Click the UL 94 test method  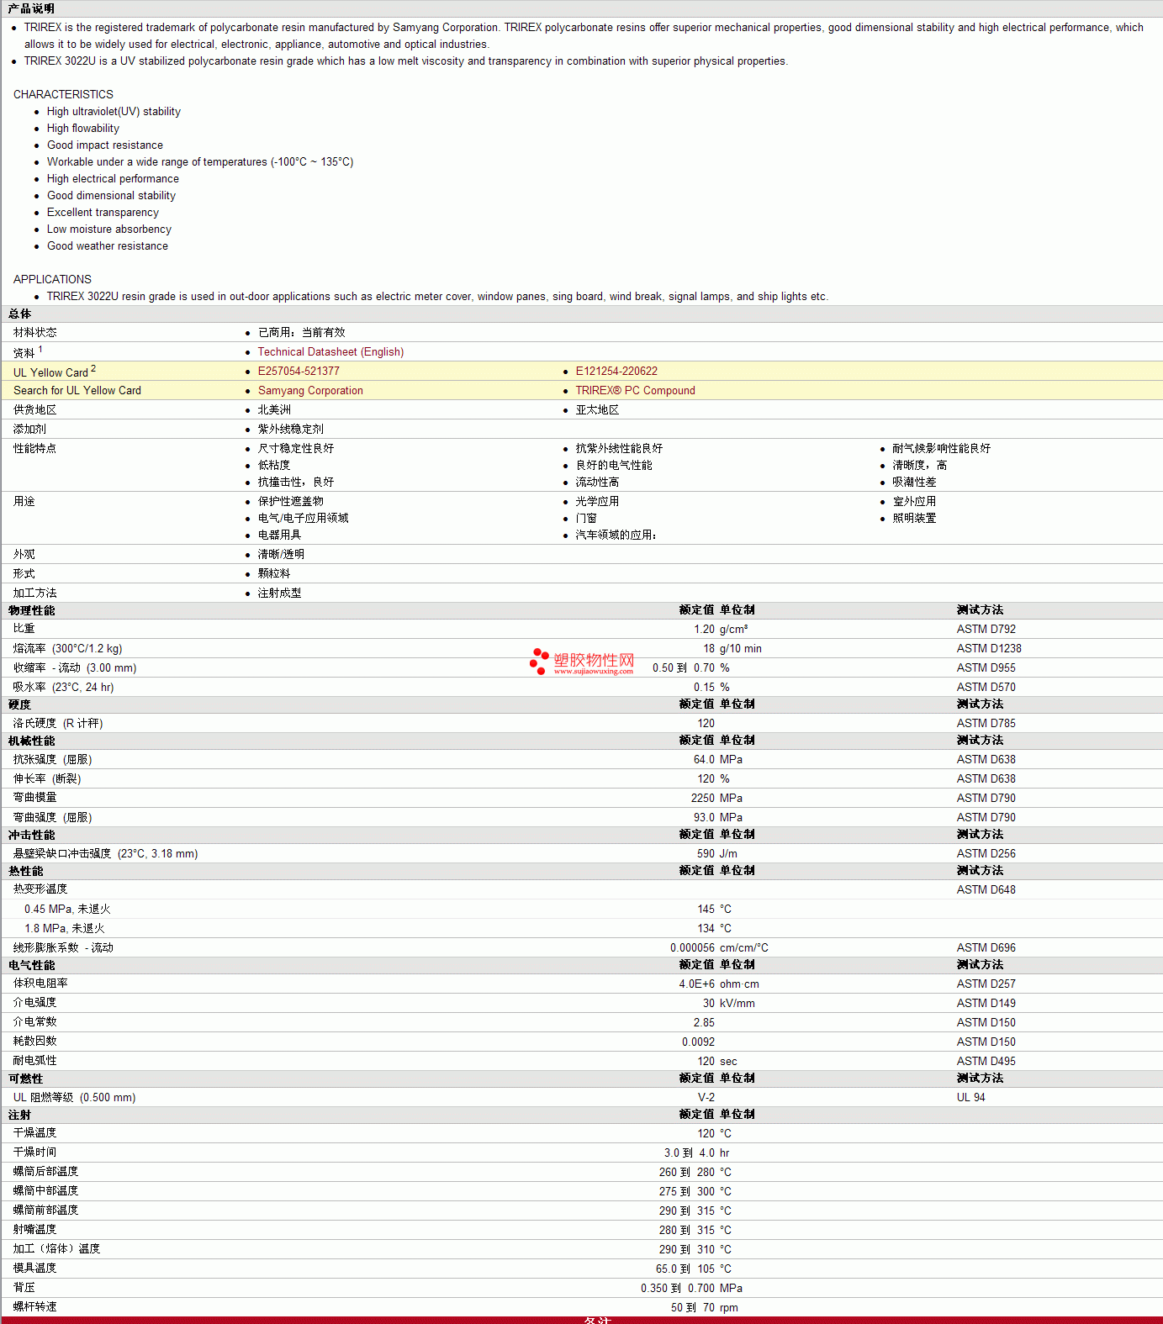tap(971, 1097)
